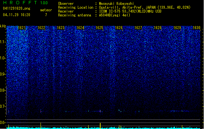The width and height of the screenshot is (204, 129).
Task: Select the A504HB(yagi 4el) antenna text
Action: (x=114, y=15)
